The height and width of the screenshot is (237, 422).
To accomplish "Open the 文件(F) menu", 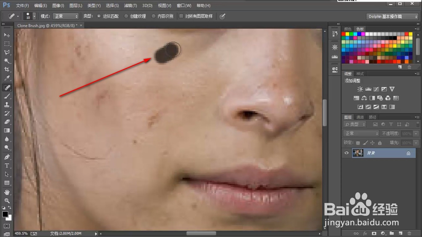I will point(22,5).
